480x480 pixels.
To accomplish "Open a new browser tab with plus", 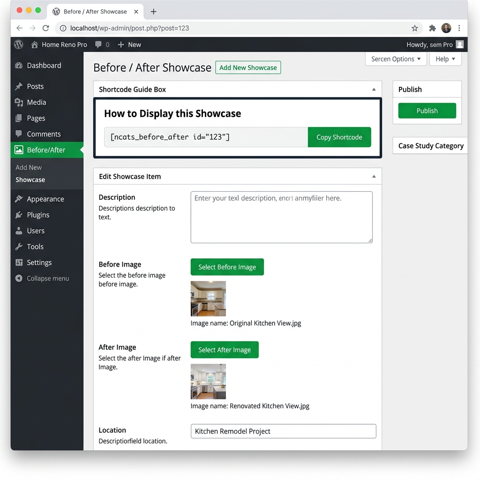I will pos(154,12).
